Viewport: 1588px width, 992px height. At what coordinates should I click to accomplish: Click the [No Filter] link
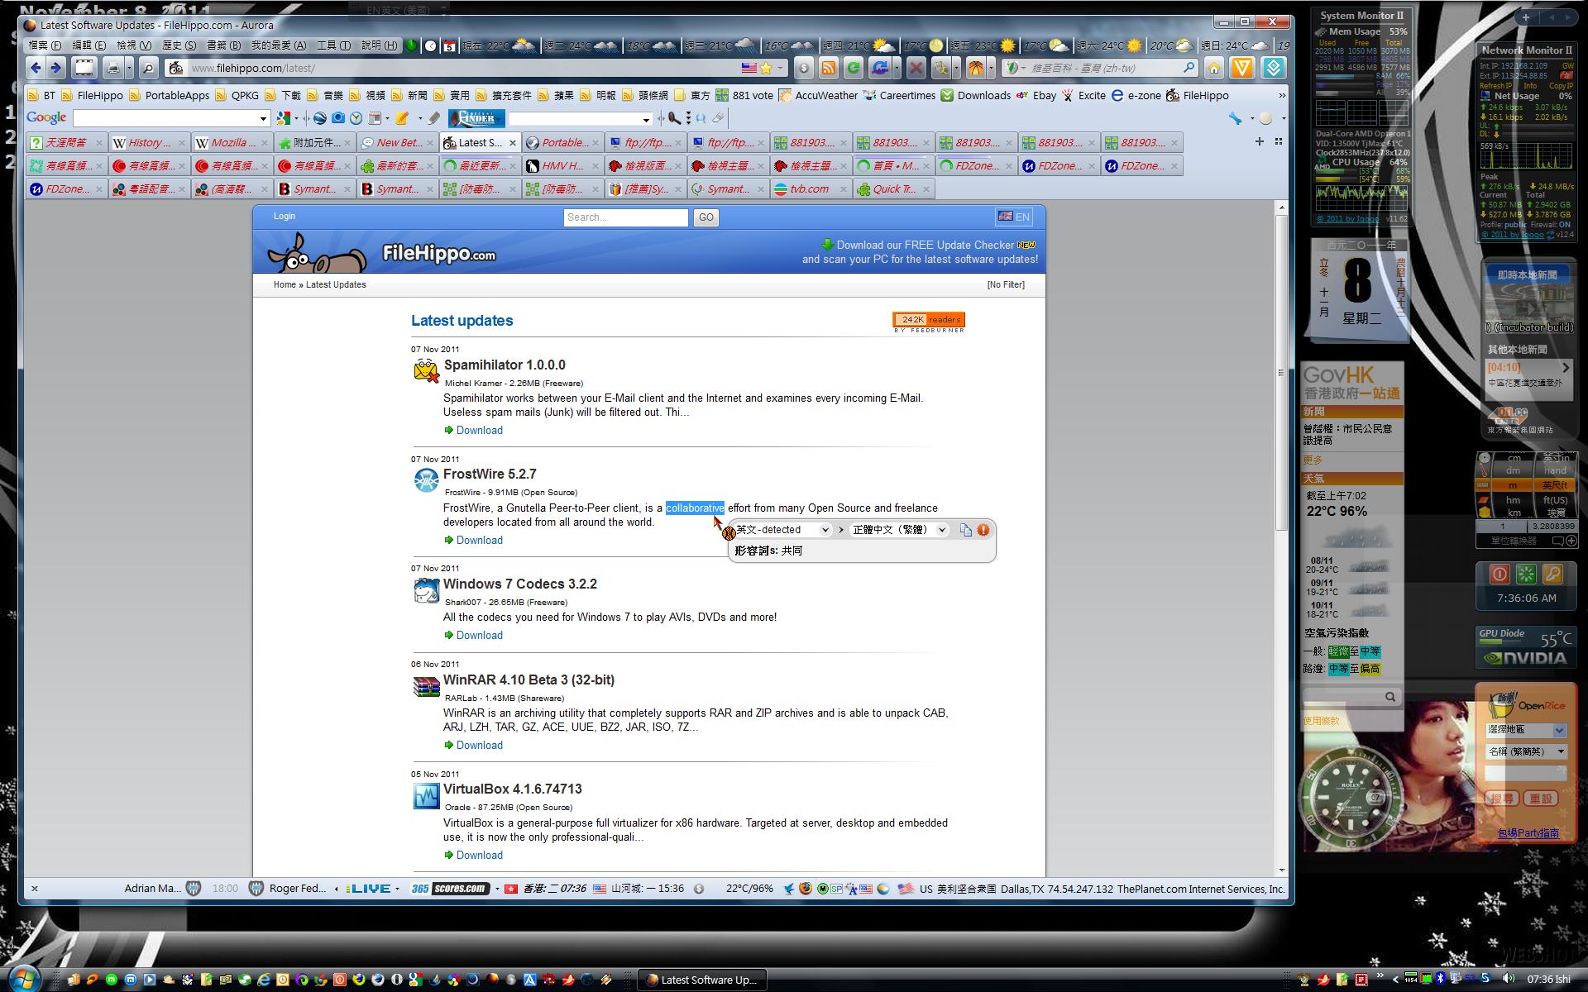pyautogui.click(x=1005, y=284)
